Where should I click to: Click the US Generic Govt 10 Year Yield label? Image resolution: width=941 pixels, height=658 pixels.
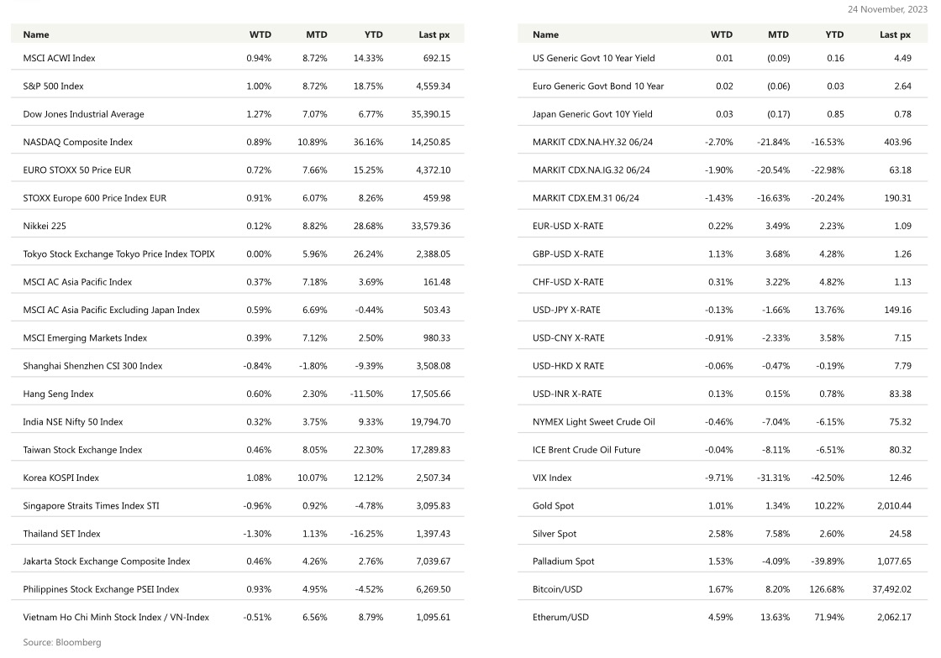tap(593, 58)
